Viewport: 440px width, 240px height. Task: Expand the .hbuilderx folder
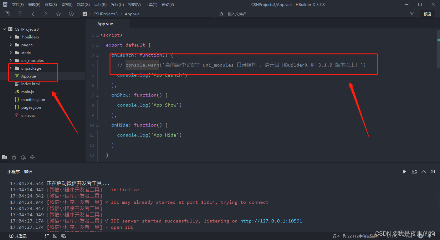(11, 37)
